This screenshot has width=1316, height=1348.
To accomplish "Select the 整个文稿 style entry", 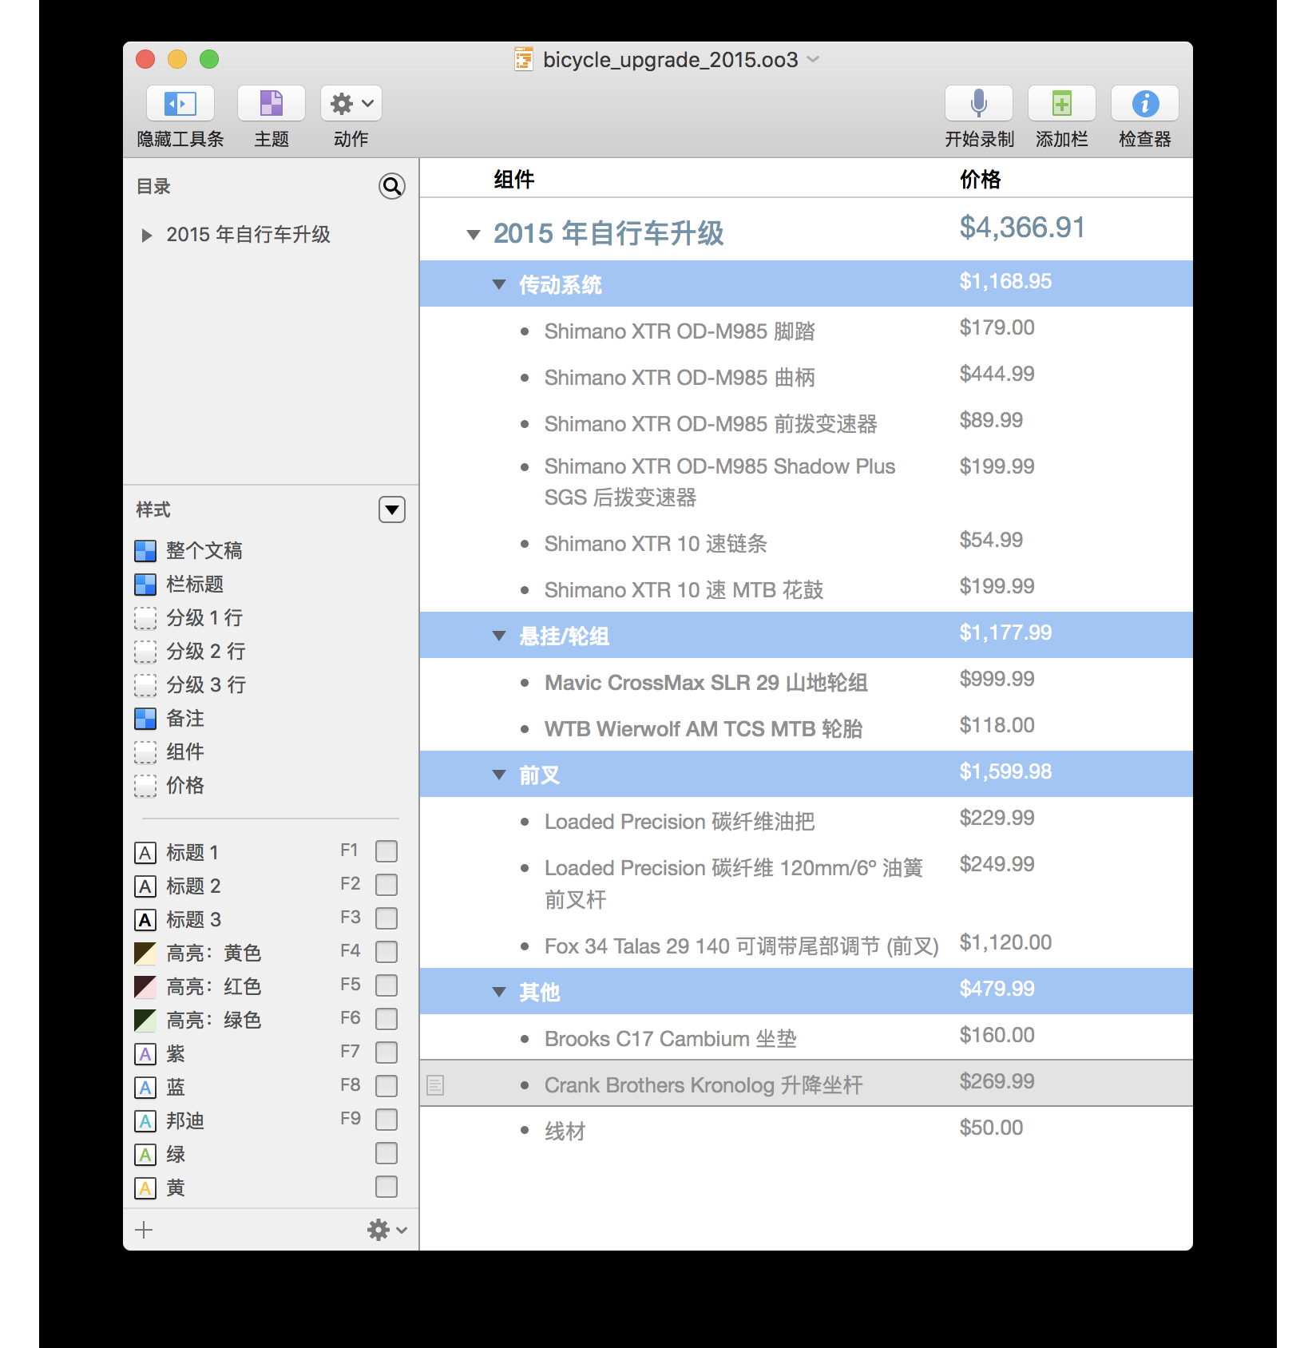I will [x=204, y=550].
